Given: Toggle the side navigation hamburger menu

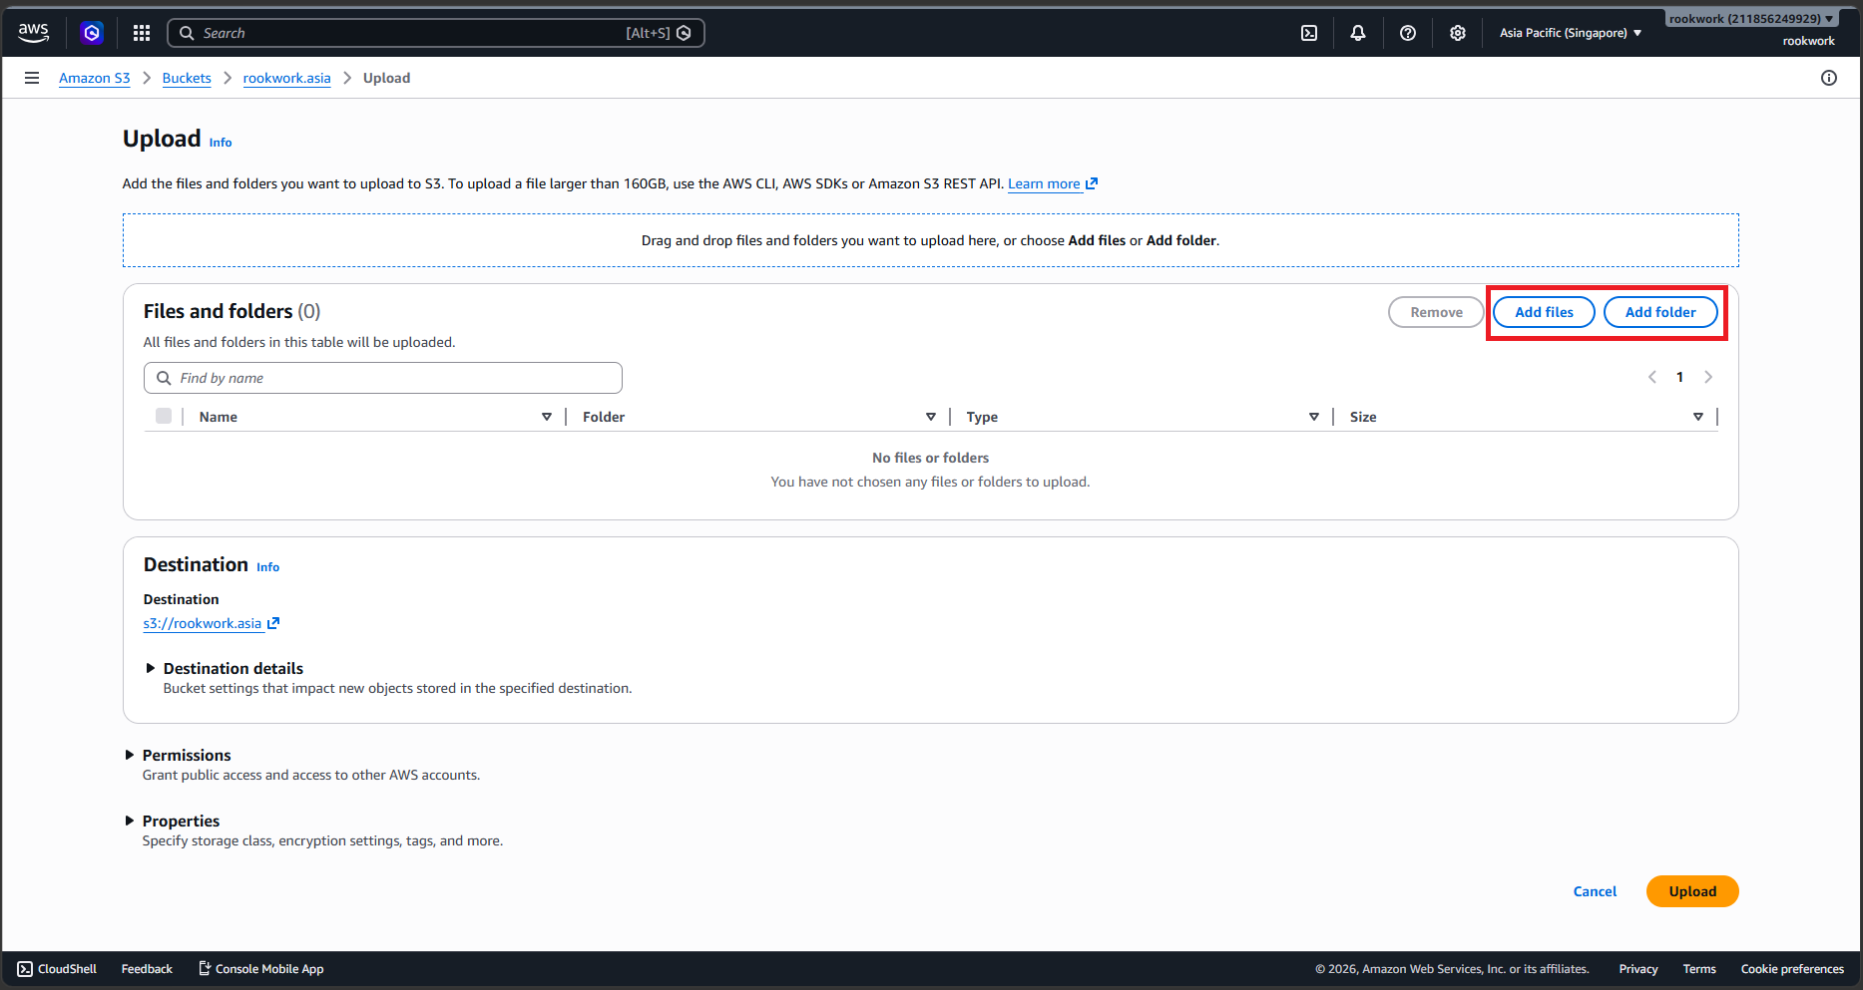Looking at the screenshot, I should 32,78.
